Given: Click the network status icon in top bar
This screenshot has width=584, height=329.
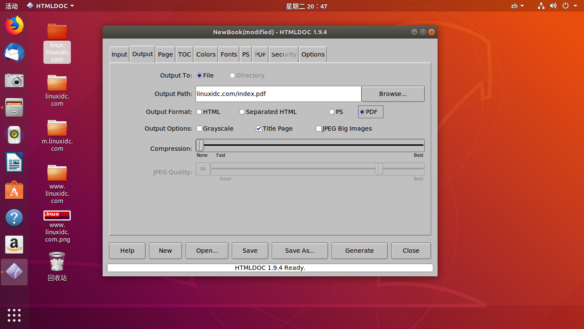Looking at the screenshot, I should click(541, 6).
